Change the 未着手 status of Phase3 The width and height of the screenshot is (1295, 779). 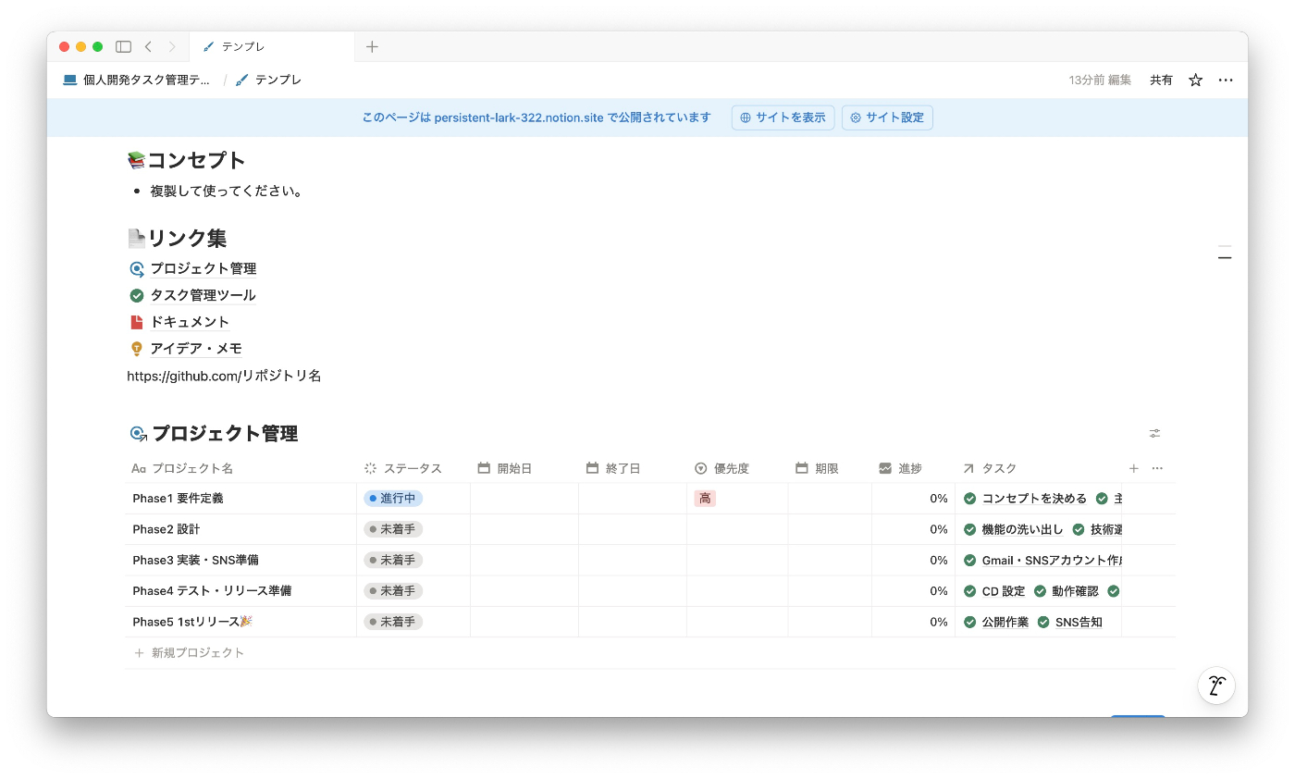tap(393, 561)
